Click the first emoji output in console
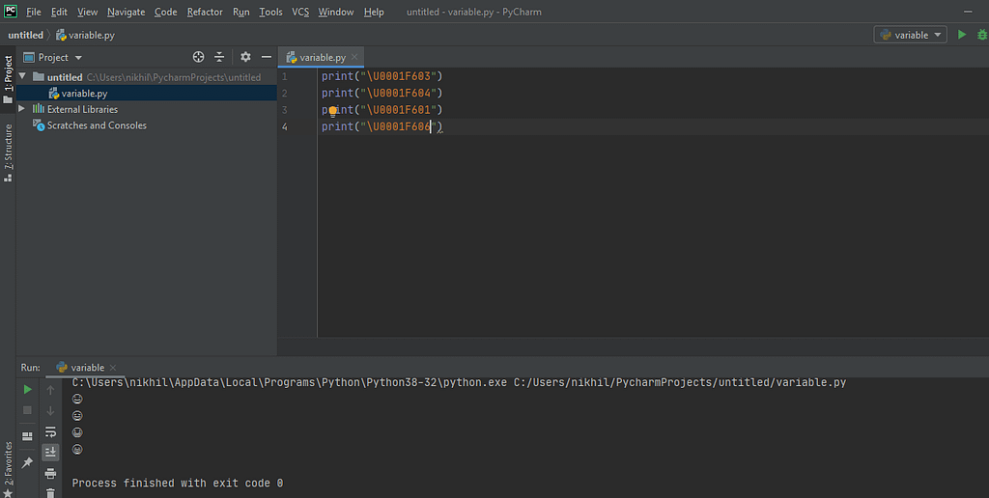The width and height of the screenshot is (989, 498). pyautogui.click(x=77, y=399)
